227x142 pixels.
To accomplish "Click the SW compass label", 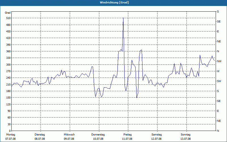I will [x=219, y=81].
